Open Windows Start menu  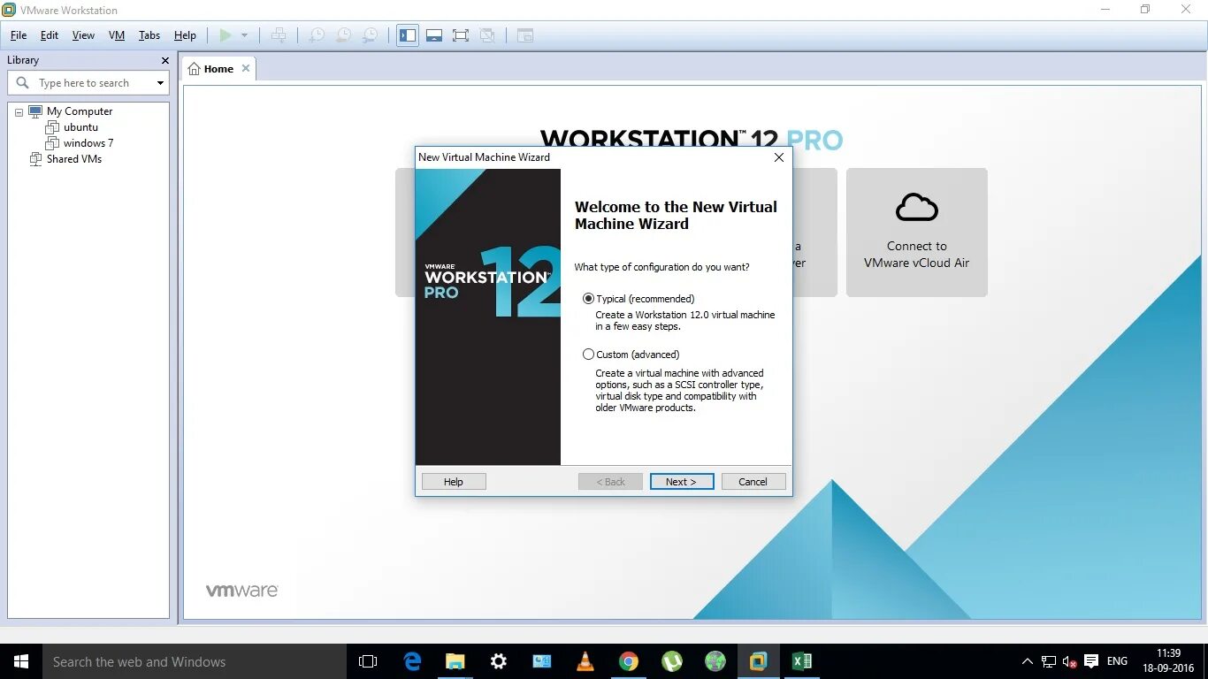pos(21,661)
